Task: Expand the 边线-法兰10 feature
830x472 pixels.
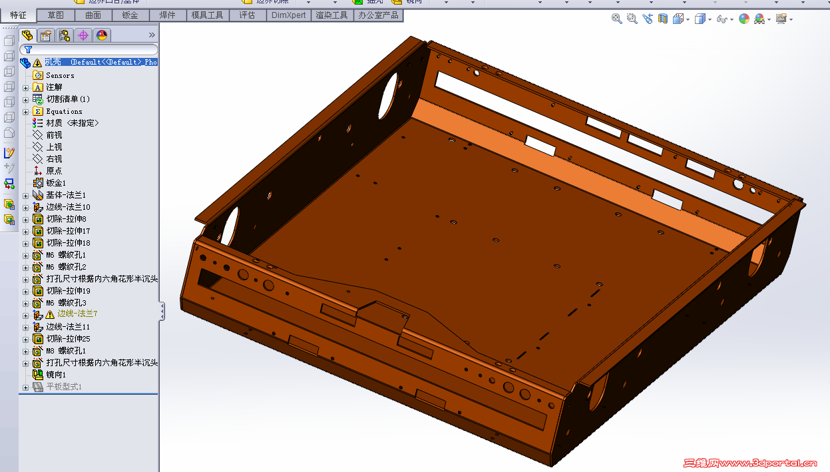Action: click(26, 207)
